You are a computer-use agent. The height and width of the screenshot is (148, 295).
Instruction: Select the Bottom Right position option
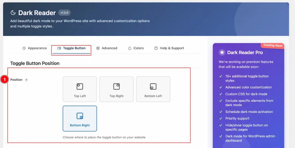tap(80, 119)
